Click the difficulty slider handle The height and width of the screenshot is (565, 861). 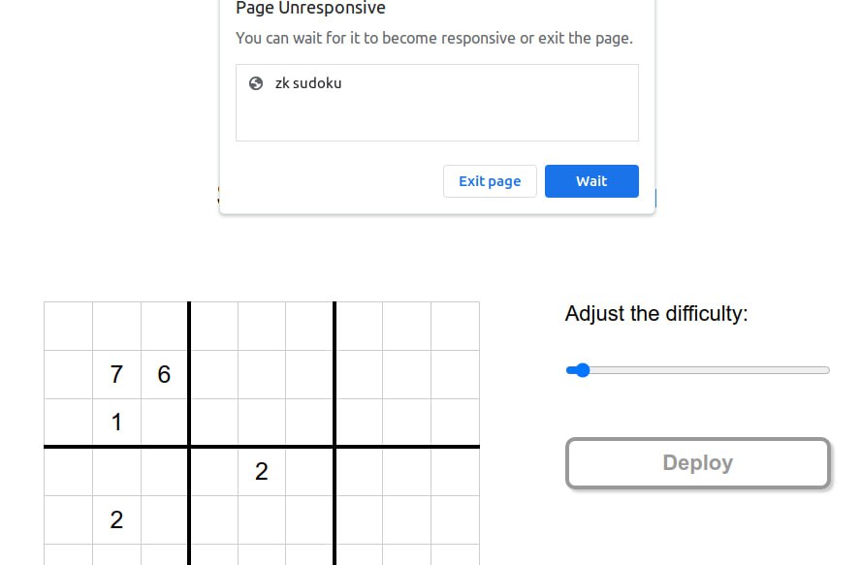coord(582,370)
